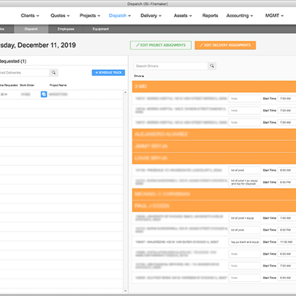The height and width of the screenshot is (296, 296).
Task: Expand the Quotes menu
Action: pyautogui.click(x=60, y=16)
